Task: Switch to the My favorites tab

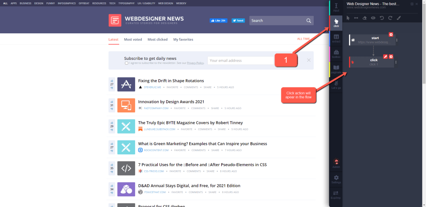Action: [183, 39]
